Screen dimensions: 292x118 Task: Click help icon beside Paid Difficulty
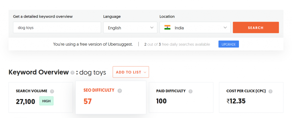pos(190,91)
